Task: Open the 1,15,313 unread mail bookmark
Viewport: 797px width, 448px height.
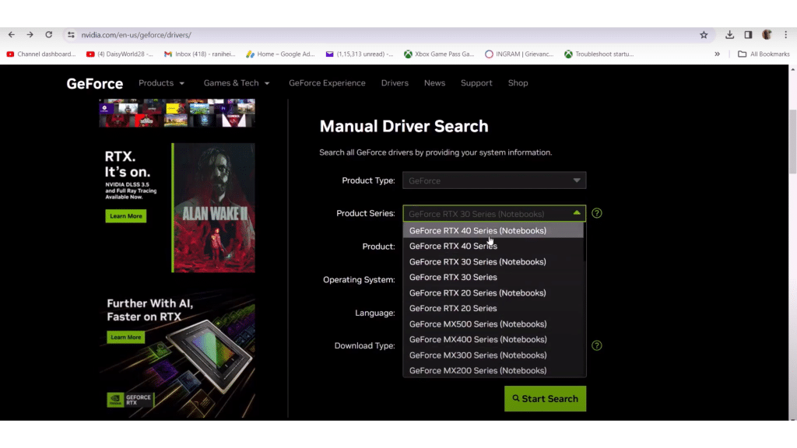Action: [x=360, y=54]
